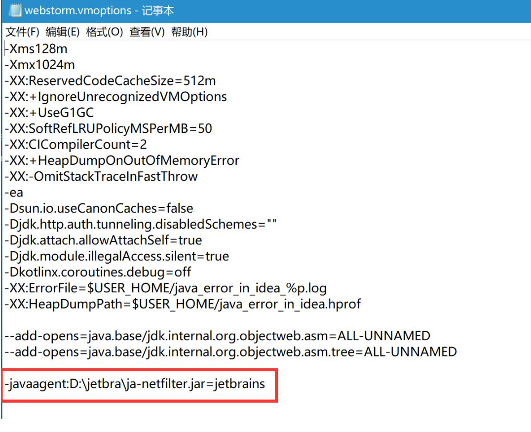Click the coroutines.debug=off line
This screenshot has height=432, width=531.
(x=98, y=272)
